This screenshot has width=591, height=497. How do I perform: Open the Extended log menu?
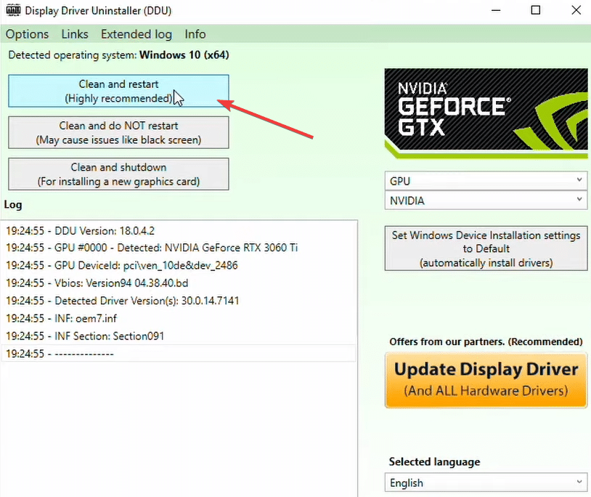click(x=136, y=34)
